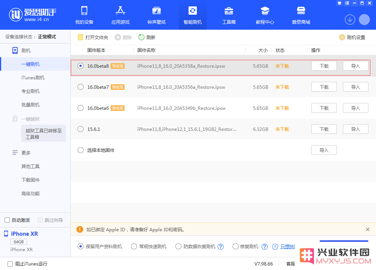Click the 刷新 refresh icon
The height and width of the screenshot is (270, 376).
tap(141, 37)
